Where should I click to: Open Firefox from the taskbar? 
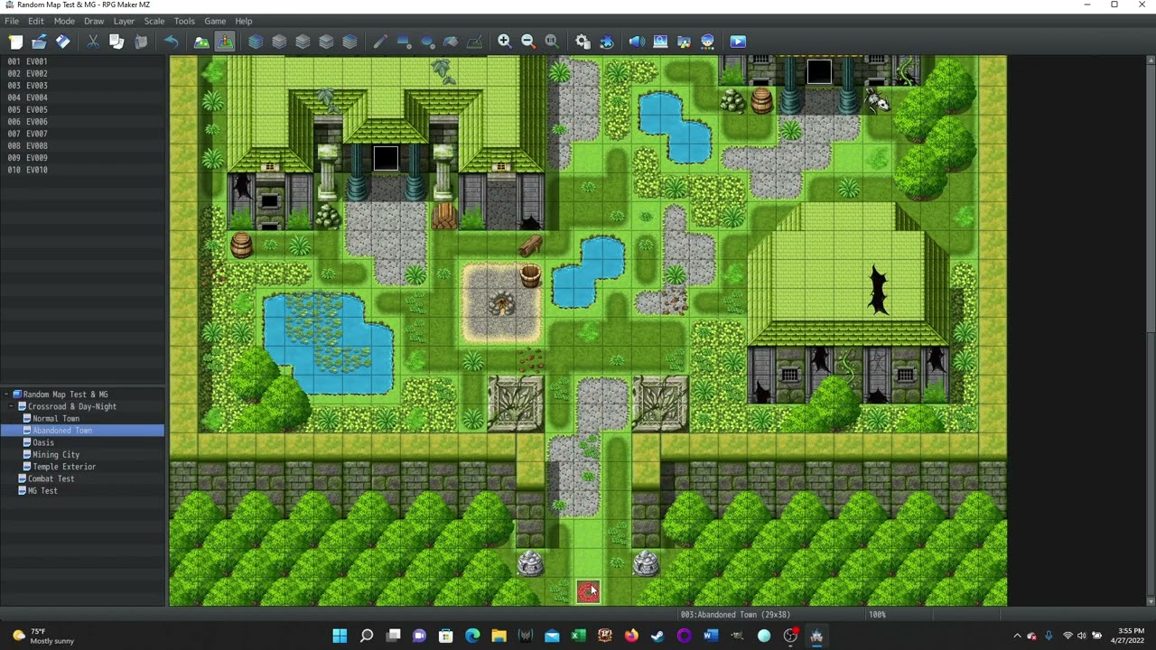(x=631, y=636)
